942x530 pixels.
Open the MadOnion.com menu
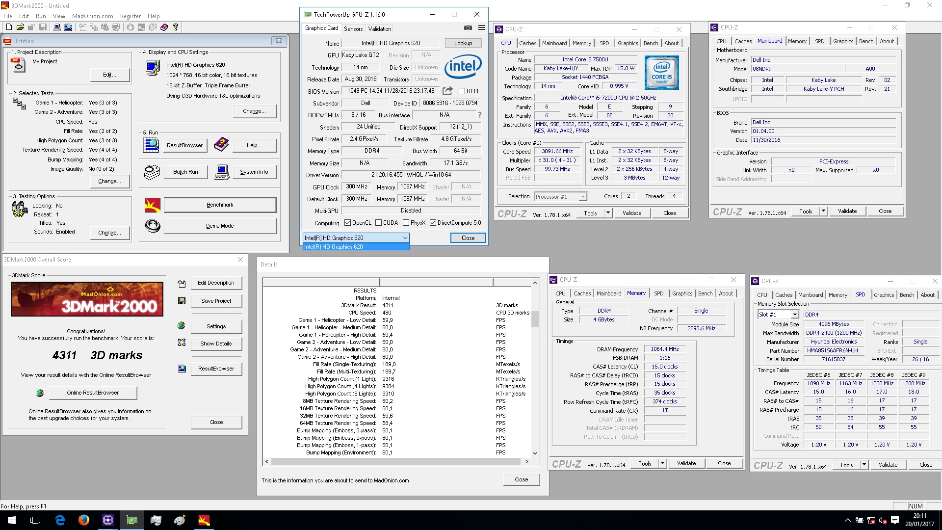pos(92,16)
